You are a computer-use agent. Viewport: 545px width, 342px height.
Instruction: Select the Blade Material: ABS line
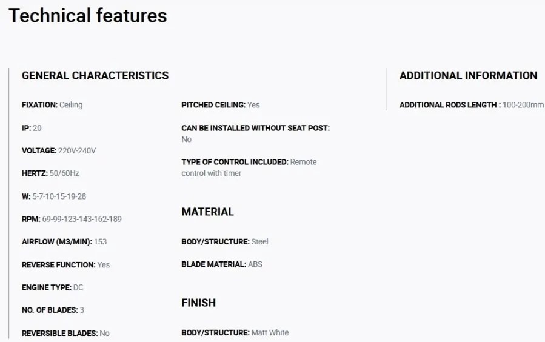tap(222, 264)
